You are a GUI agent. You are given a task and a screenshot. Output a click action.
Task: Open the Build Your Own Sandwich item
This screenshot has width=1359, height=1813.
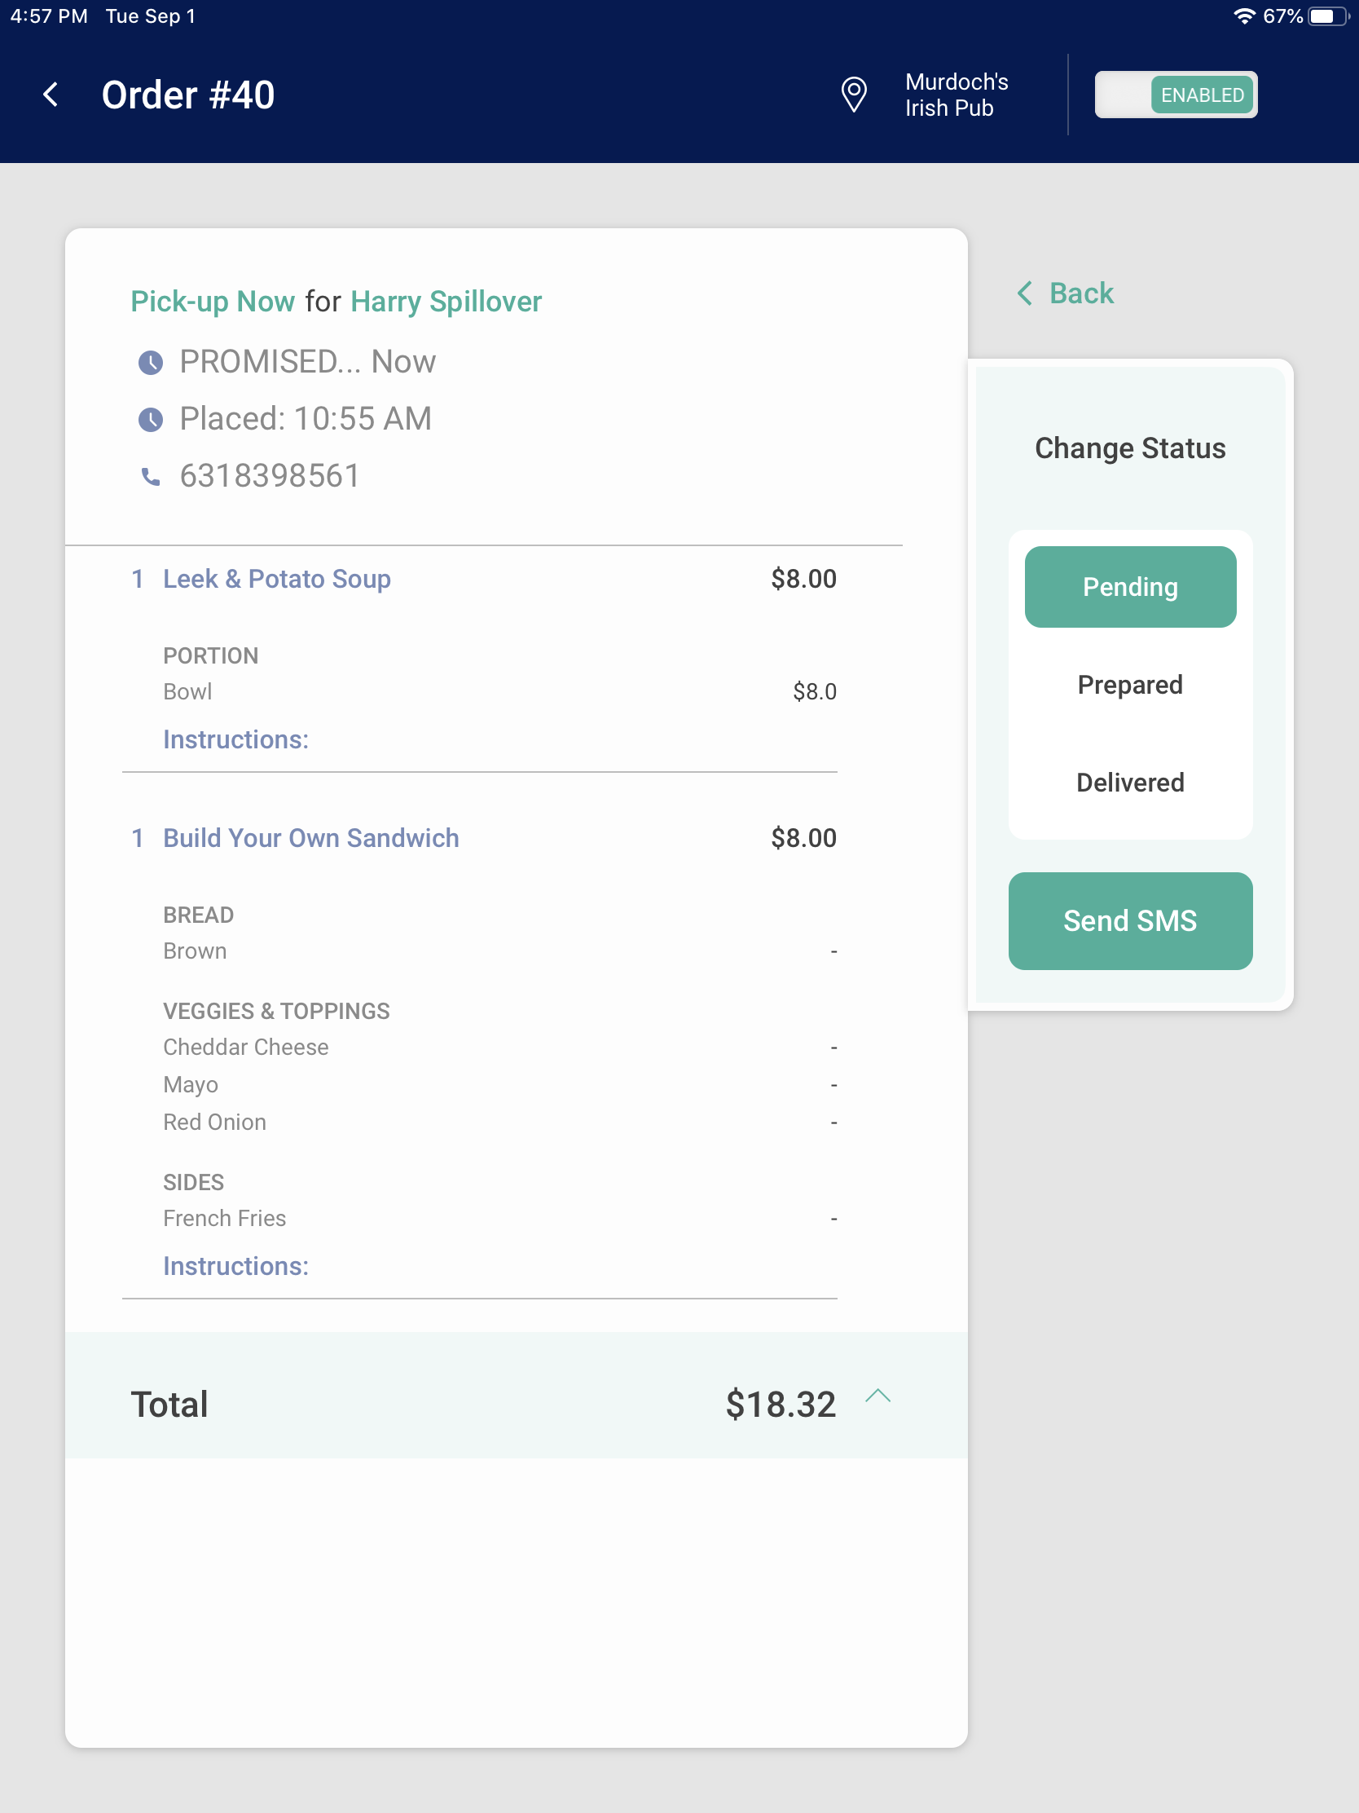(310, 838)
